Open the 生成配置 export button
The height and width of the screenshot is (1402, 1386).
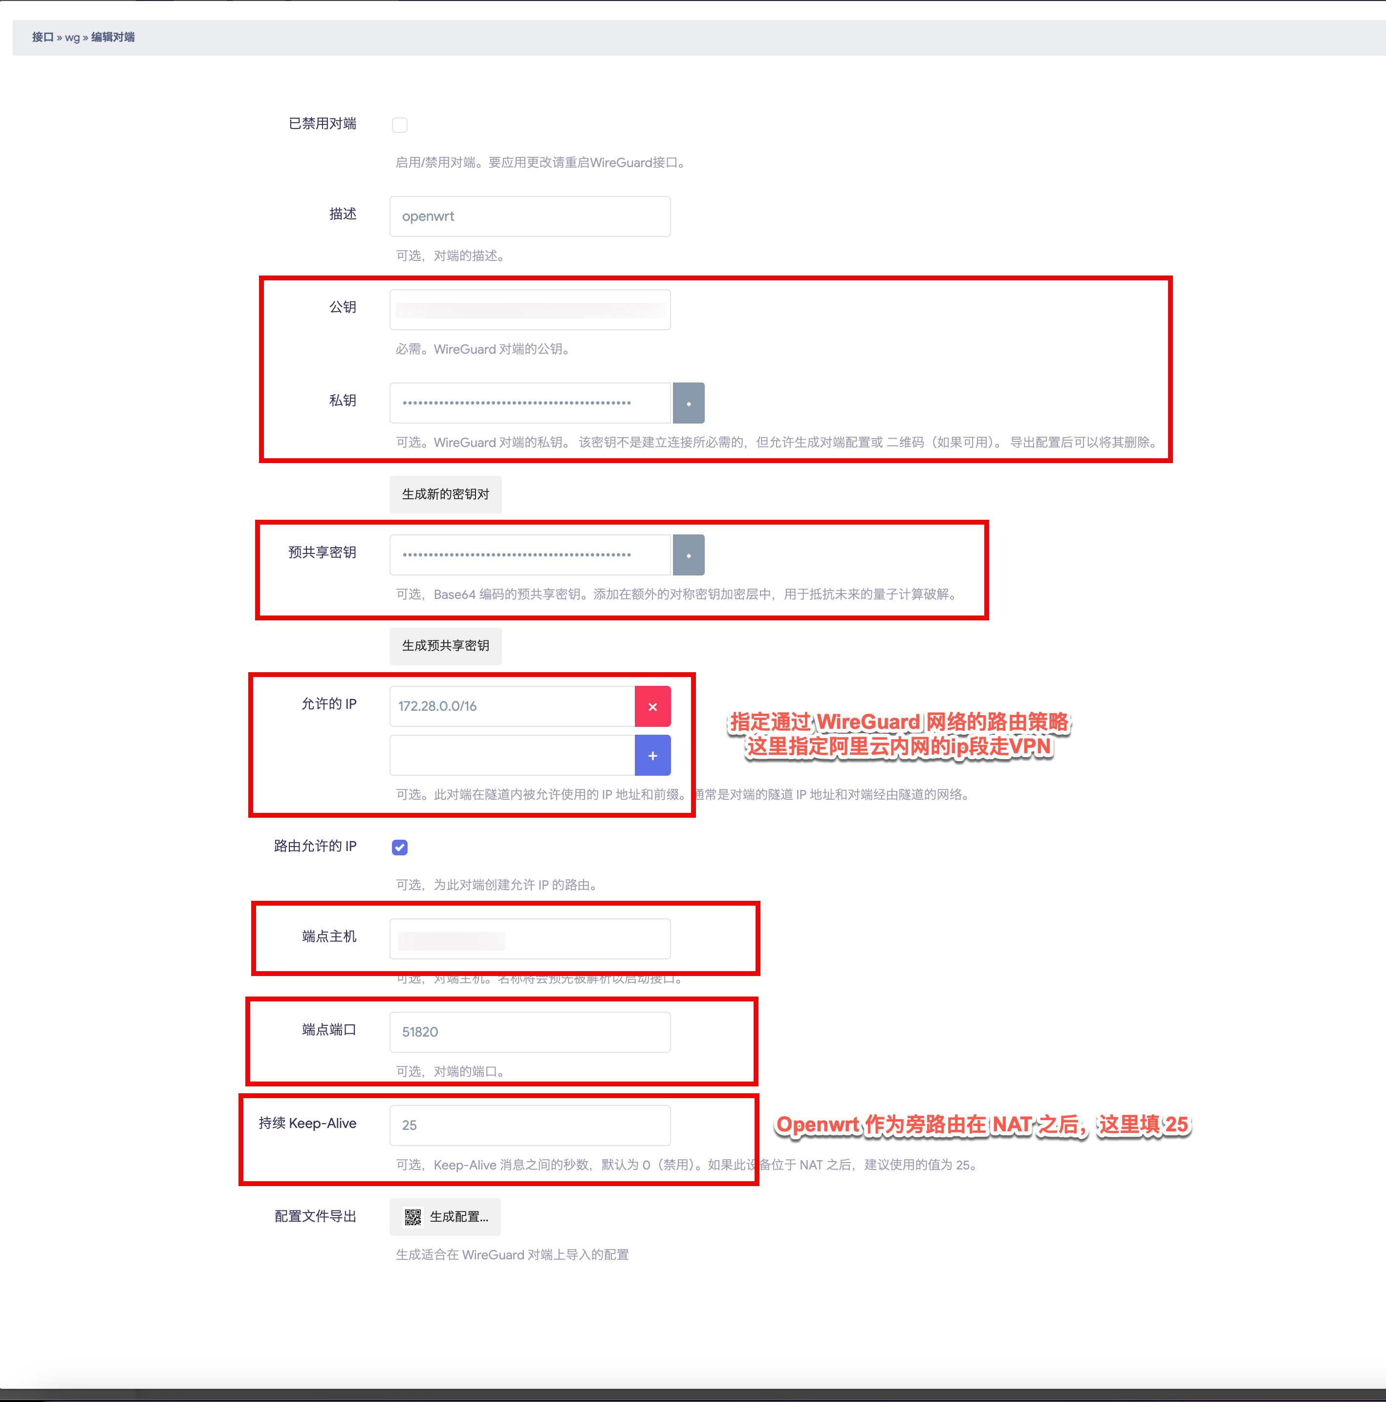click(445, 1216)
